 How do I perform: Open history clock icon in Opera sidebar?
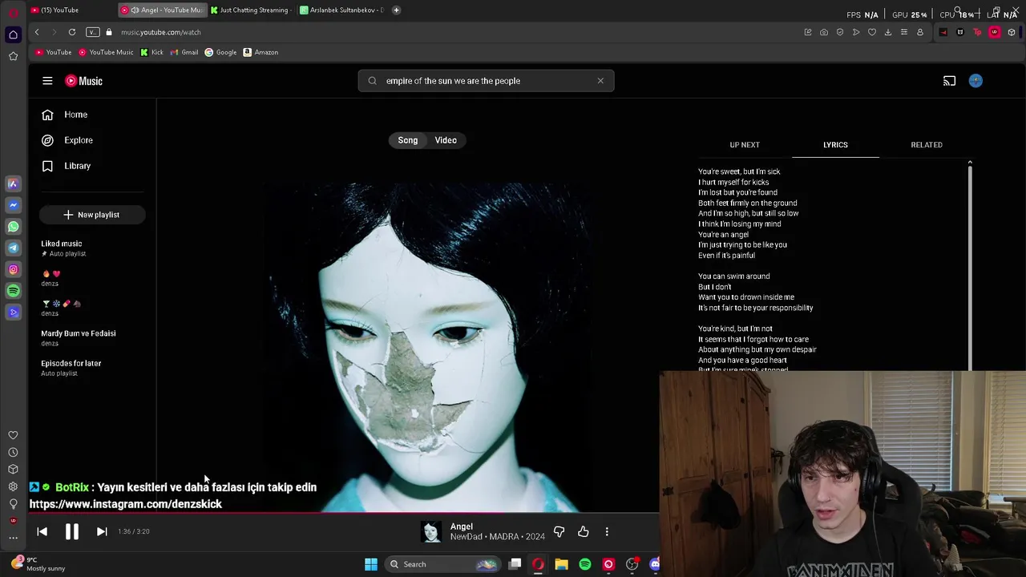(x=13, y=452)
